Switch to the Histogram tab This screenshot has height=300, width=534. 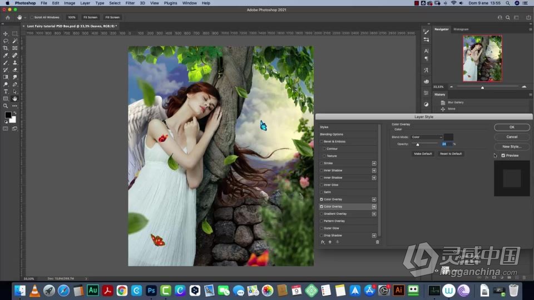(461, 29)
